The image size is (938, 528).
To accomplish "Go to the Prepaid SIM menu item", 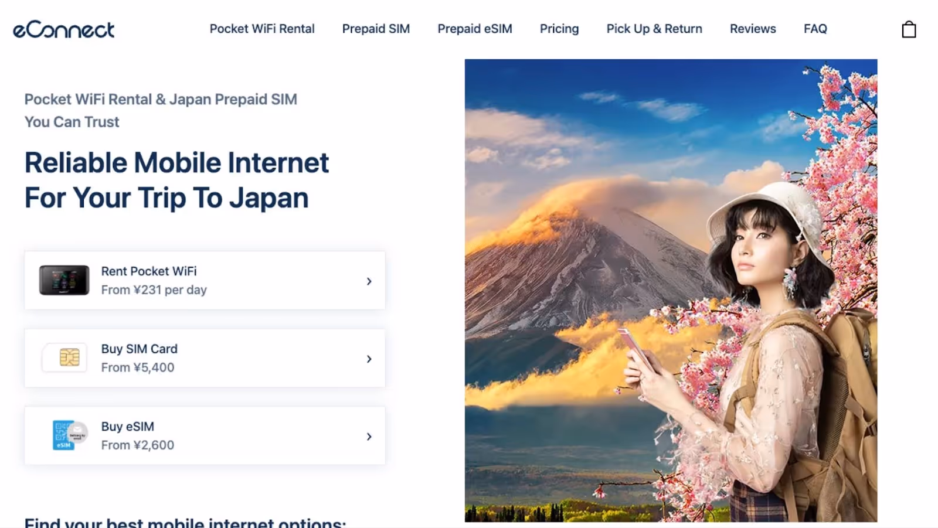I will coord(376,29).
